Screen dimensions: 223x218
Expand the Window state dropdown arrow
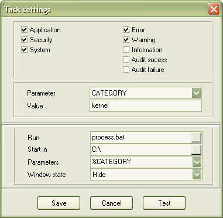point(197,175)
